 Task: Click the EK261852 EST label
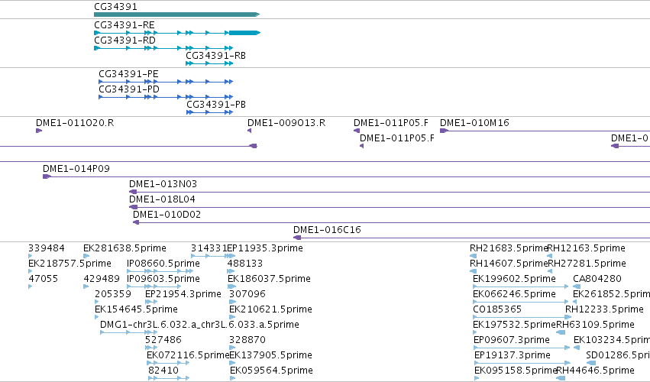tap(612, 294)
